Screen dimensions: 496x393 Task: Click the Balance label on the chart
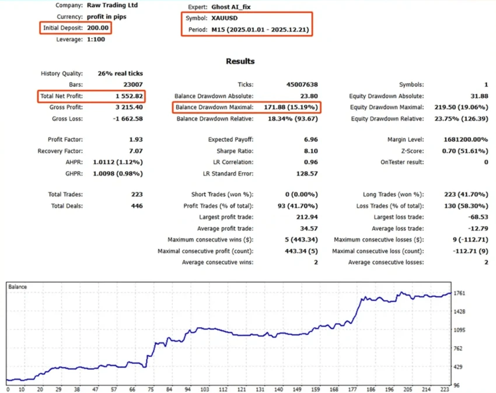pyautogui.click(x=19, y=287)
